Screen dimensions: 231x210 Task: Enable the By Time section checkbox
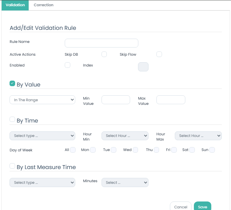[x=12, y=120]
